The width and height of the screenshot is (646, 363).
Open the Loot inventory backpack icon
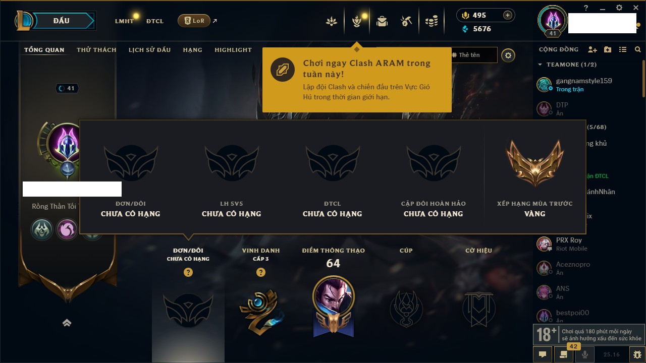click(382, 21)
